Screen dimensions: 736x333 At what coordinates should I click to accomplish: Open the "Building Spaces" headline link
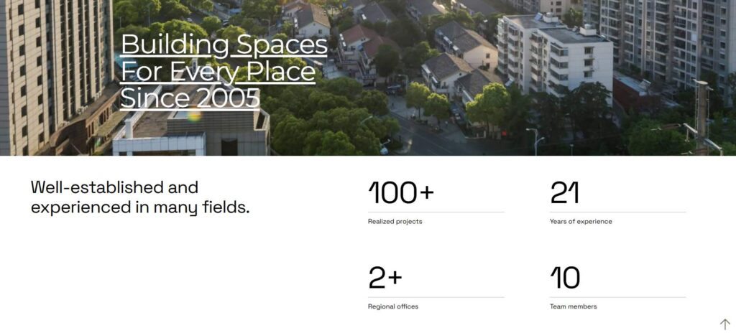(x=224, y=44)
